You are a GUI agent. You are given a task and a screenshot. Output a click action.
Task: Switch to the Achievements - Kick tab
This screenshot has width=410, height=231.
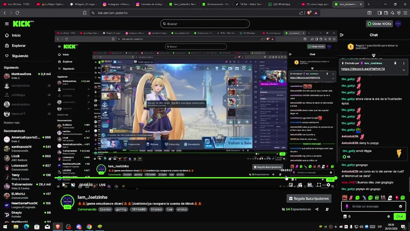tap(216, 4)
